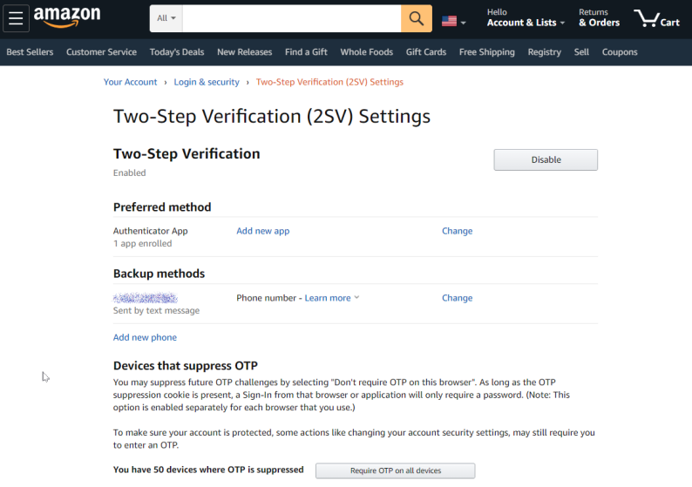
Task: Click the Add new phone link
Action: (145, 337)
